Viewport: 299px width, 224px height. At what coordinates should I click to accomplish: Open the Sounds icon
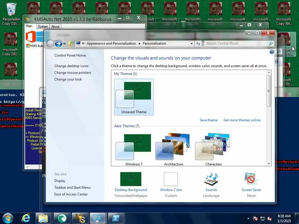point(211,179)
